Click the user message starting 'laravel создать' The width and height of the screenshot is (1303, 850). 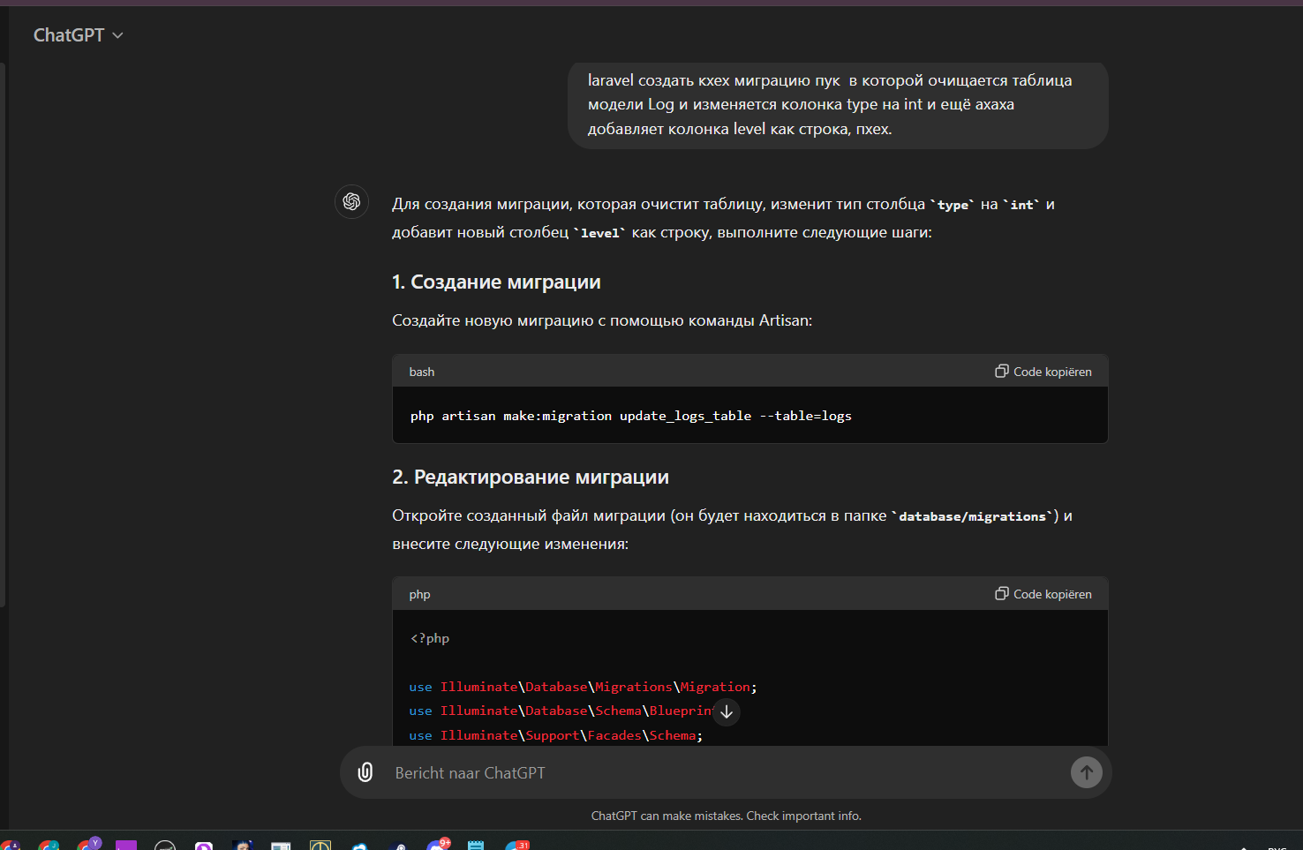tap(838, 105)
